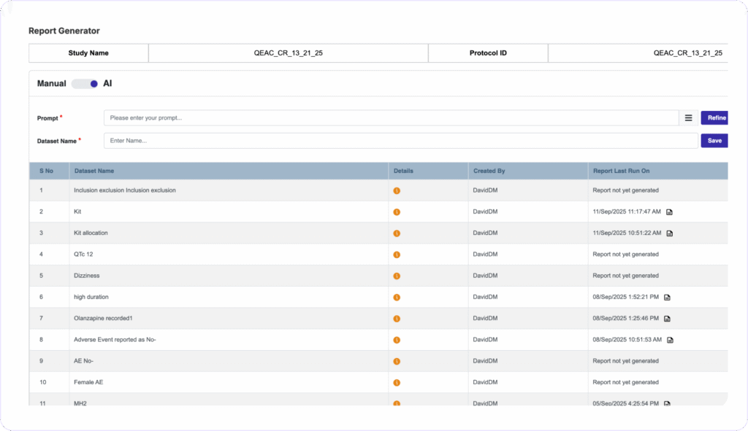Open details icon for Inclusion exclusion row
Screen dimensions: 748x431
397,190
